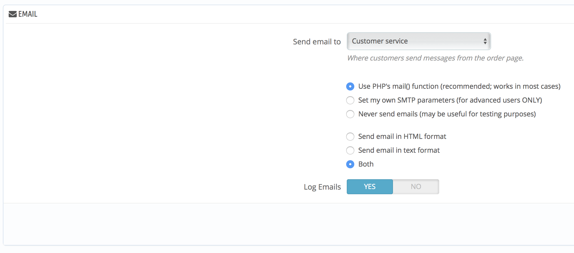Click the Log Emails label

coord(322,187)
